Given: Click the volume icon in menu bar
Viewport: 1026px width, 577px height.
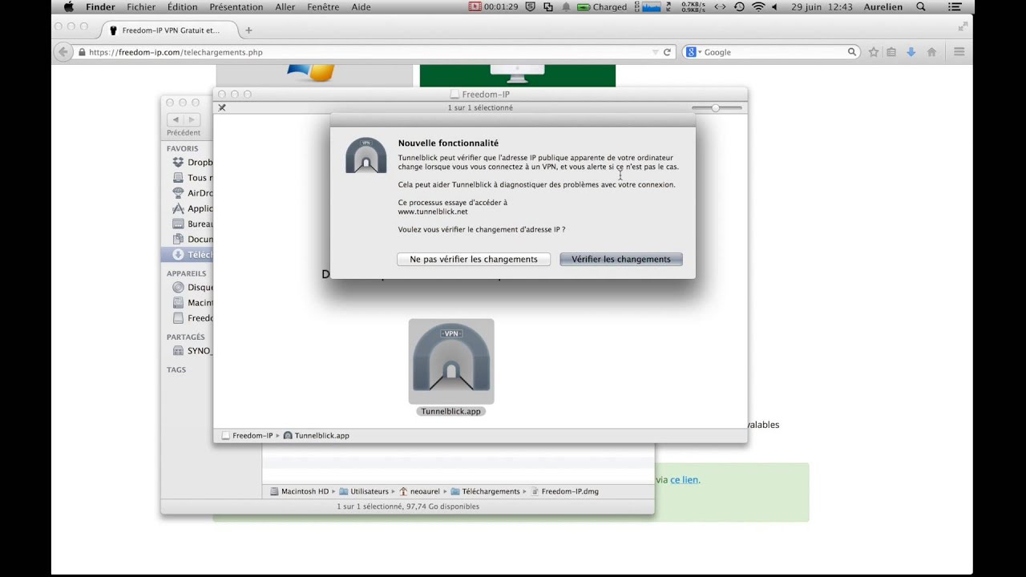Looking at the screenshot, I should pyautogui.click(x=775, y=7).
